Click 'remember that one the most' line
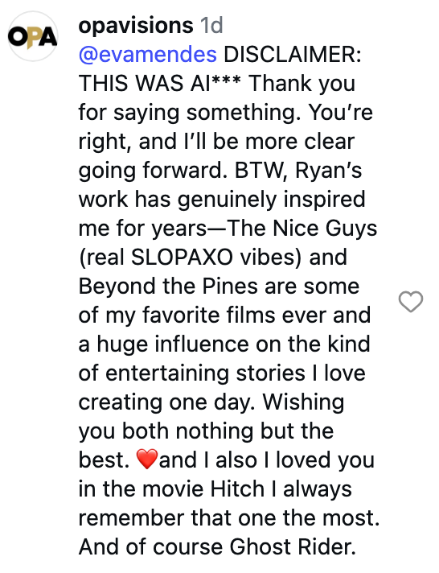 tap(229, 517)
